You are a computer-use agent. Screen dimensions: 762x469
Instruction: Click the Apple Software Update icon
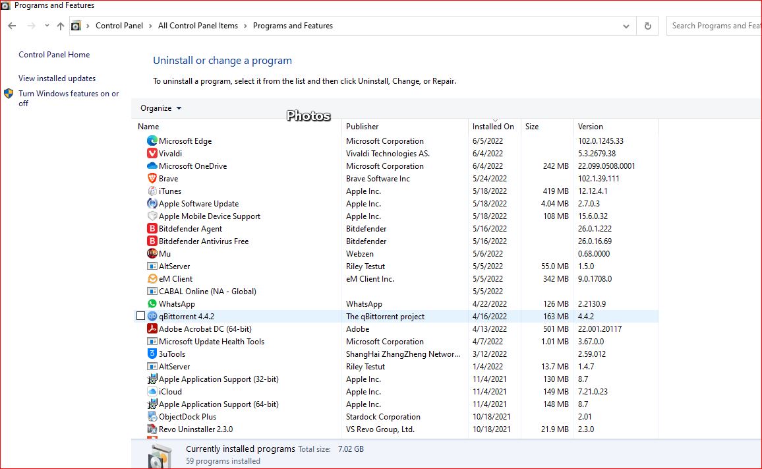click(152, 203)
